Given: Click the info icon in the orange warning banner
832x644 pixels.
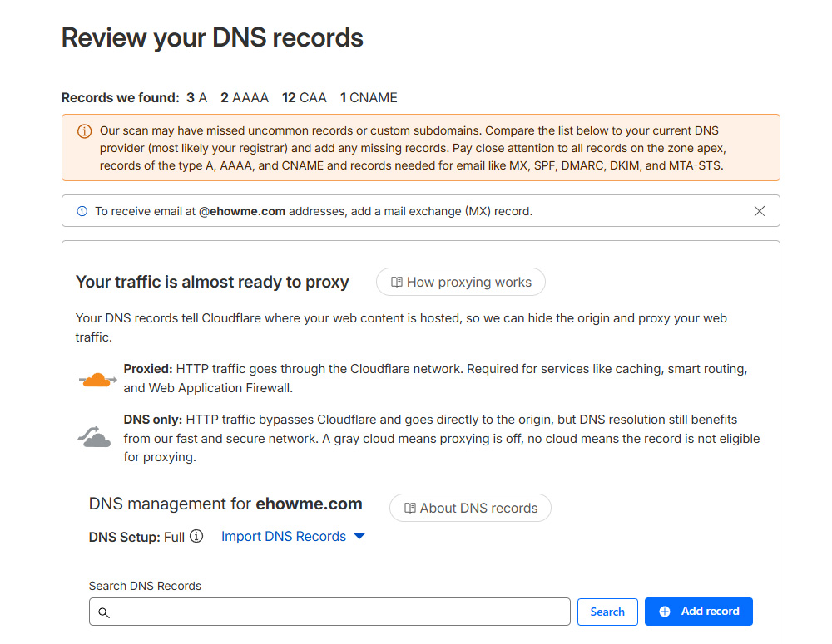Looking at the screenshot, I should 84,131.
